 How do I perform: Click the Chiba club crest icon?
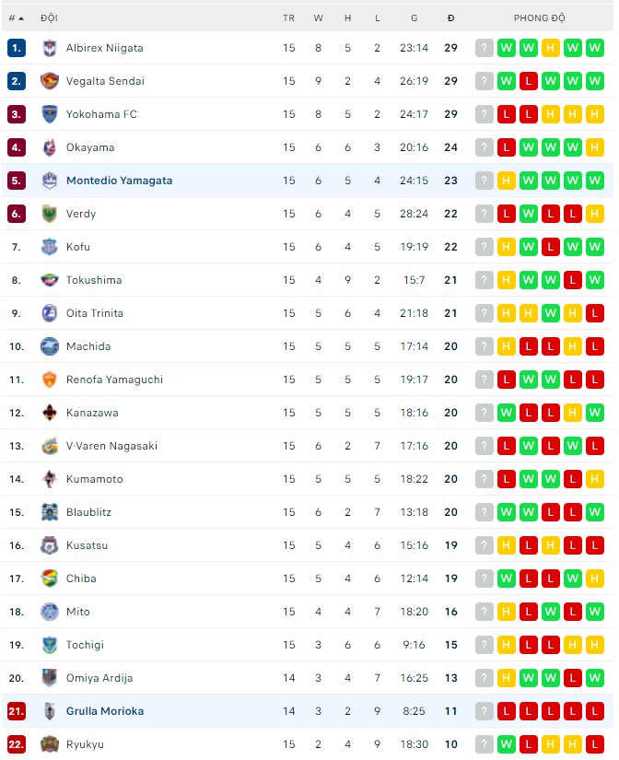coord(50,579)
